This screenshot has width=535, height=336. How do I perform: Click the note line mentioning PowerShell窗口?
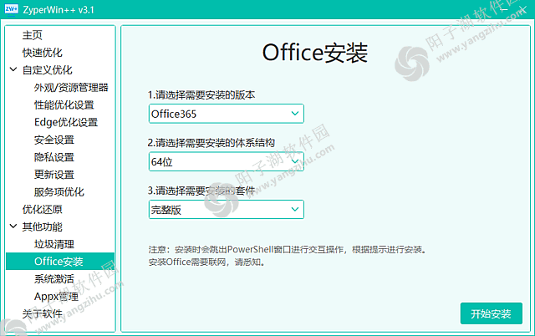click(288, 249)
